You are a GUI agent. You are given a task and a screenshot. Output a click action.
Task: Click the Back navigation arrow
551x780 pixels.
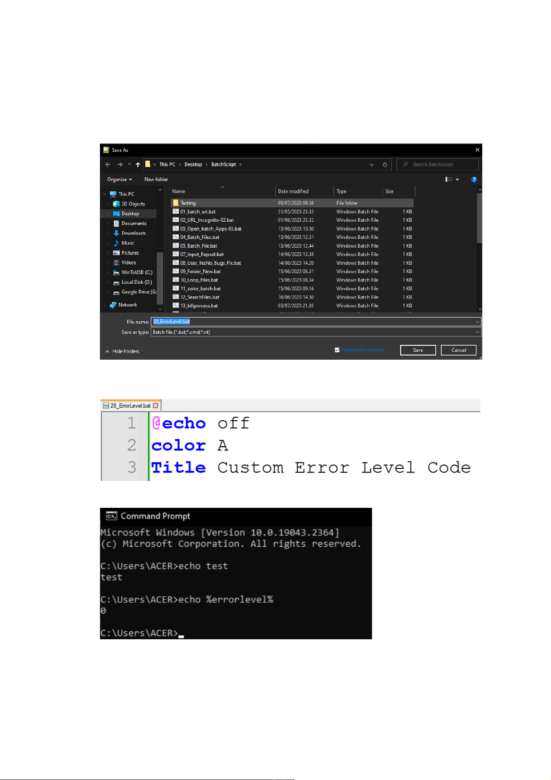(108, 164)
